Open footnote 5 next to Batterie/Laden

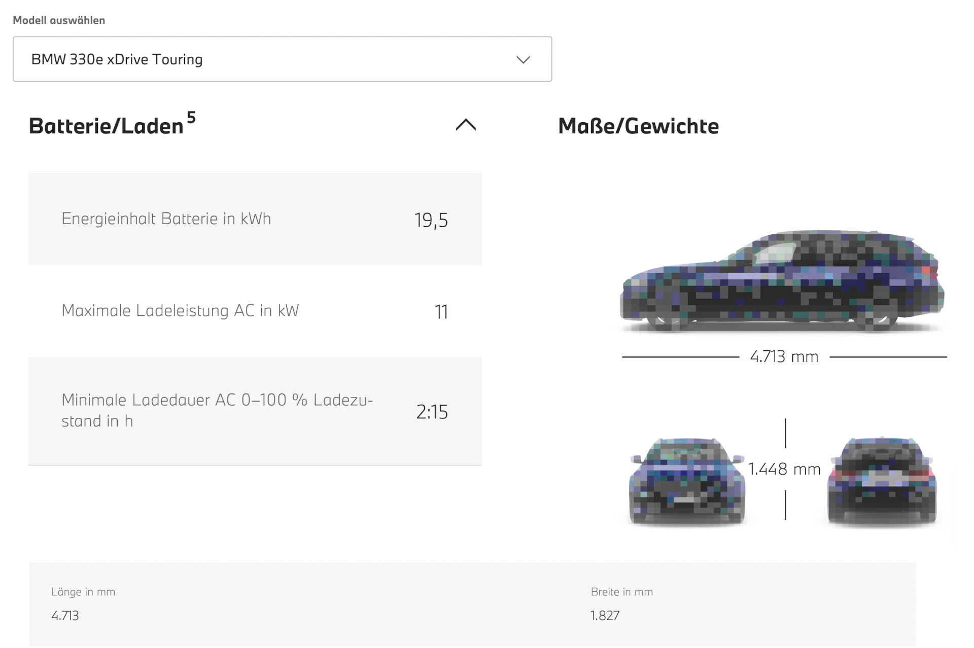[x=191, y=117]
